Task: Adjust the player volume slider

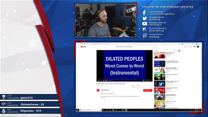Action: click(x=106, y=80)
